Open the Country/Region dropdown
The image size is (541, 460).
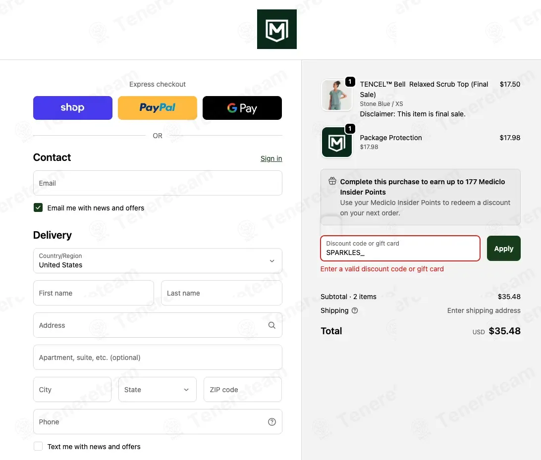pos(158,260)
